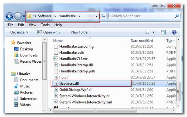Click the hb.dll file icon
Image resolution: width=187 pixels, height=117 pixels.
(x=56, y=77)
